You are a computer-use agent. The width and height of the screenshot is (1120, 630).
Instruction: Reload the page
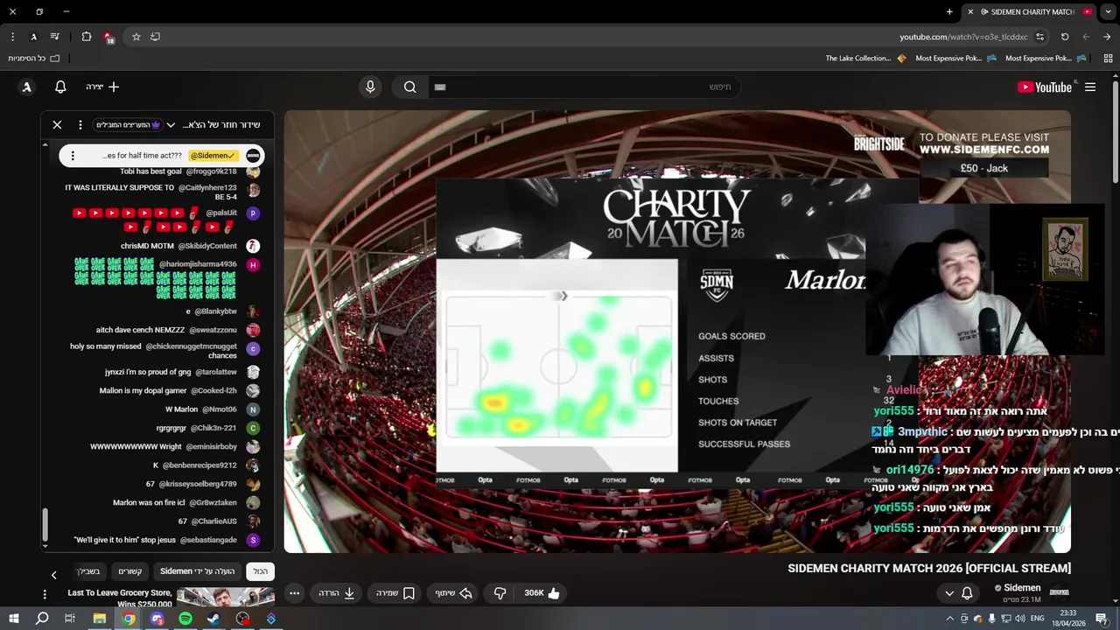(1065, 37)
